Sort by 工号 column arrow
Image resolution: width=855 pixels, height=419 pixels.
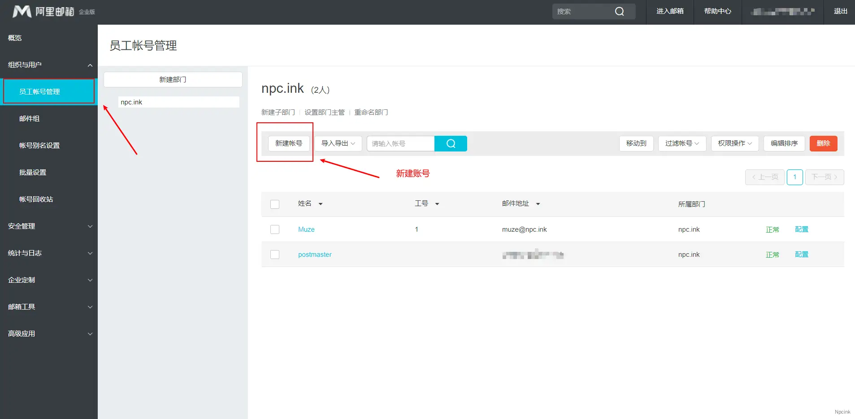click(x=437, y=204)
